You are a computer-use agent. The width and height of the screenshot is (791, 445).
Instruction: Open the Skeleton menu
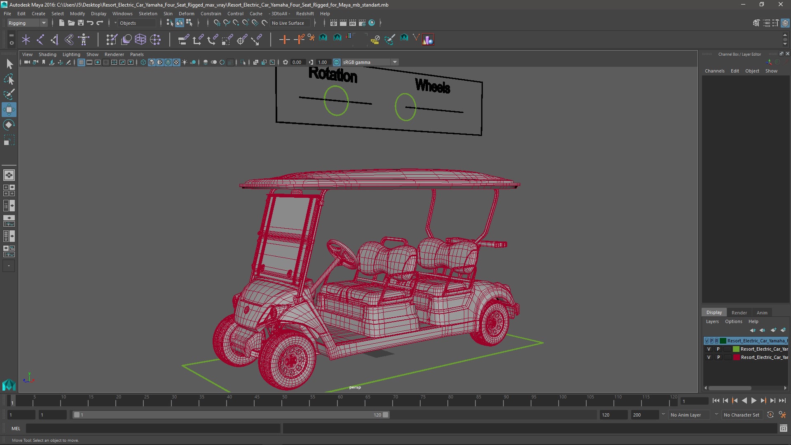coord(148,14)
